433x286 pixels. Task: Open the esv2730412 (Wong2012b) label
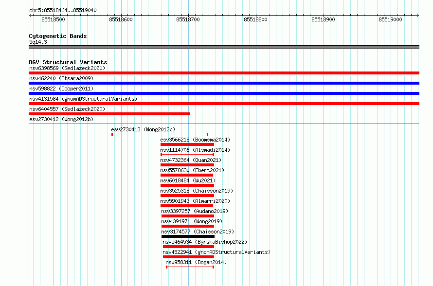[x=61, y=119]
